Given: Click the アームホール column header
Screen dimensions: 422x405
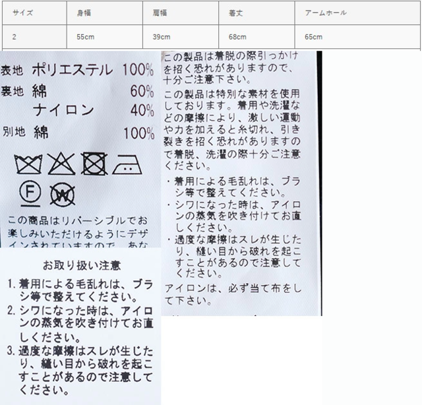Looking at the screenshot, I should coord(326,13).
